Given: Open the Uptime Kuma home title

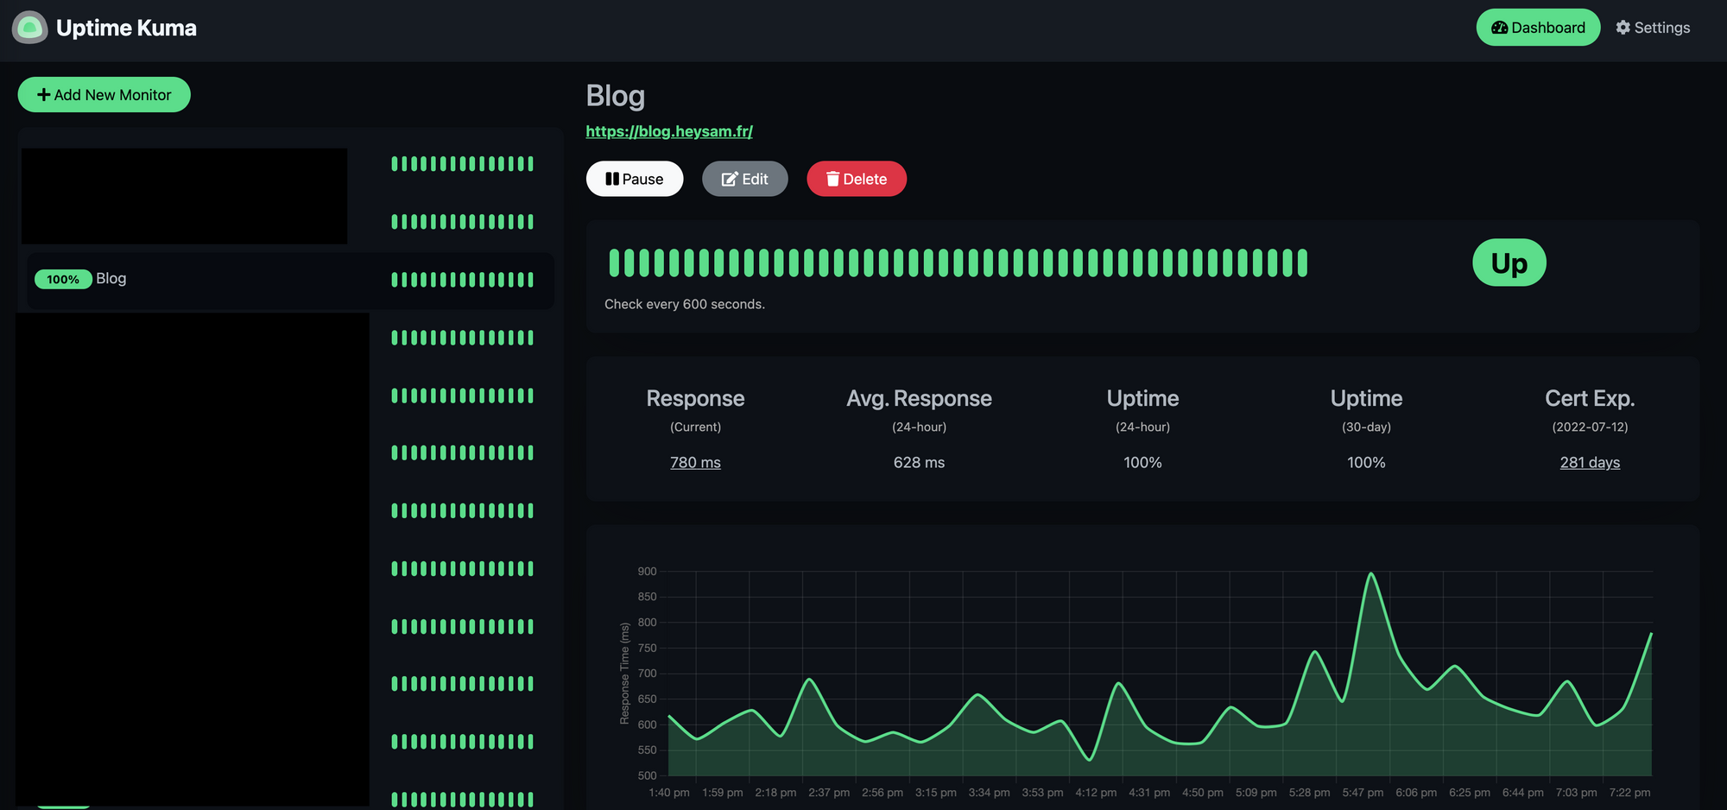Looking at the screenshot, I should tap(126, 28).
